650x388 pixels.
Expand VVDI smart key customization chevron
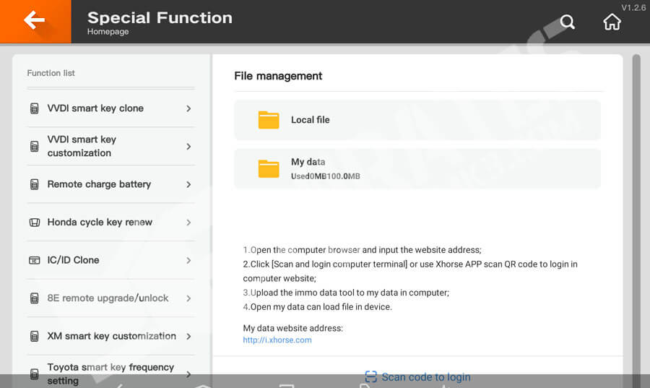188,147
